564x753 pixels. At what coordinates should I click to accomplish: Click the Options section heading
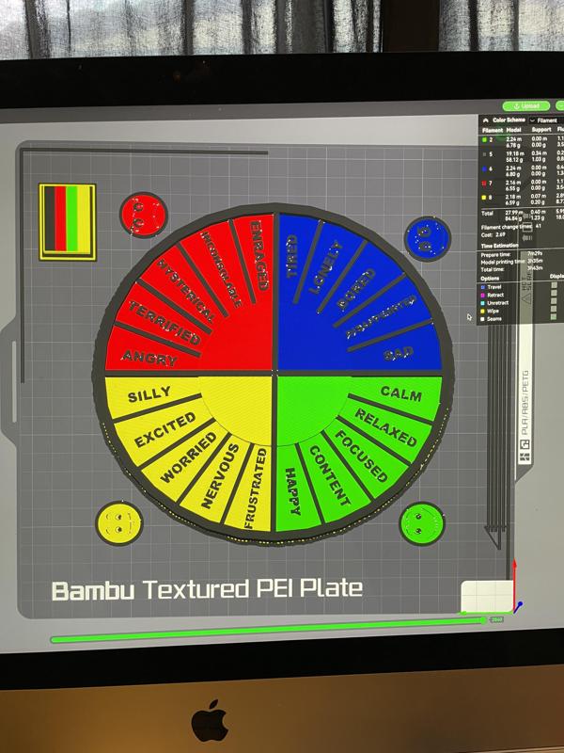[490, 278]
